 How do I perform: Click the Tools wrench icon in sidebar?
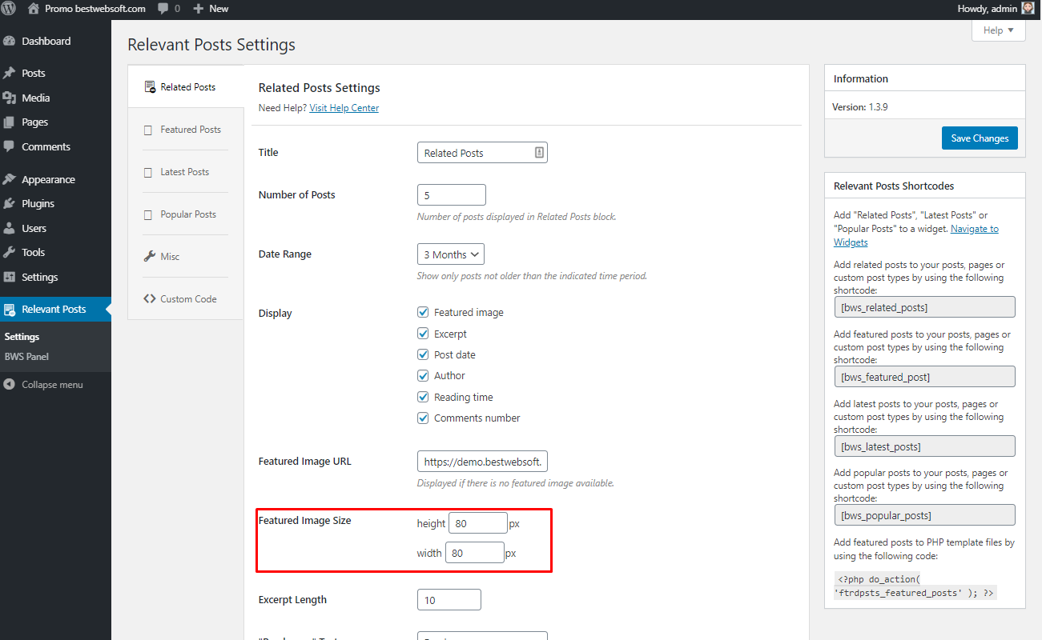tap(10, 253)
